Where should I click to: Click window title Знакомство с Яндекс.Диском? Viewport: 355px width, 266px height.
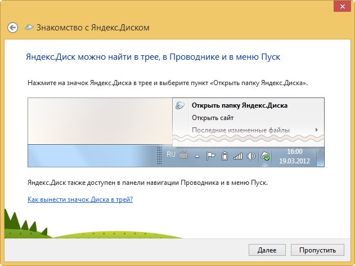(93, 28)
